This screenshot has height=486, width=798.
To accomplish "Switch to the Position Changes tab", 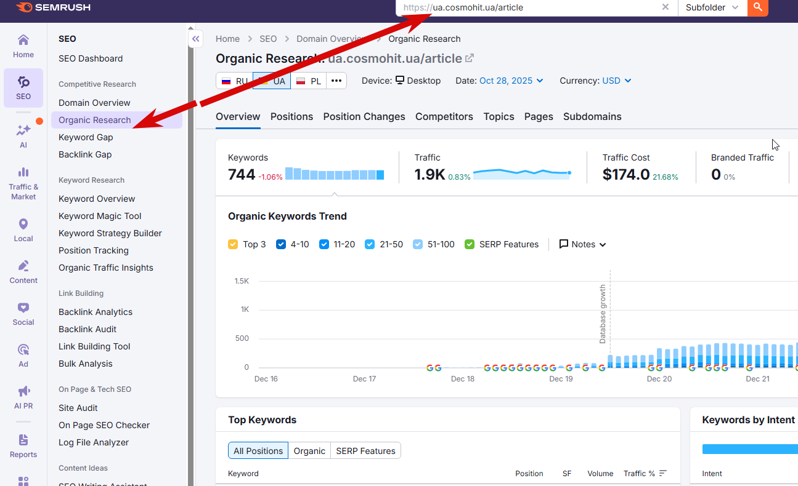I will click(x=364, y=117).
